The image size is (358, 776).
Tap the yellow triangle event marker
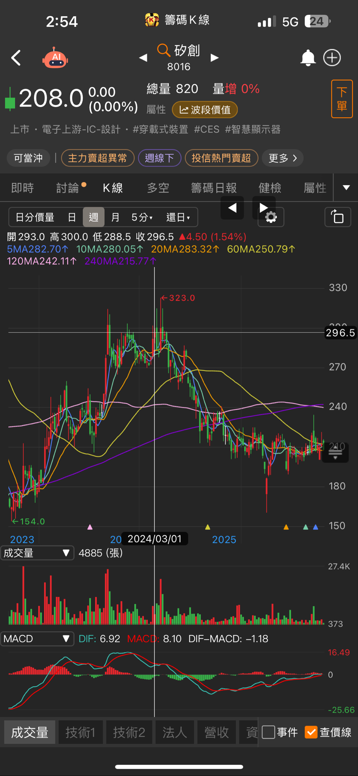207,527
